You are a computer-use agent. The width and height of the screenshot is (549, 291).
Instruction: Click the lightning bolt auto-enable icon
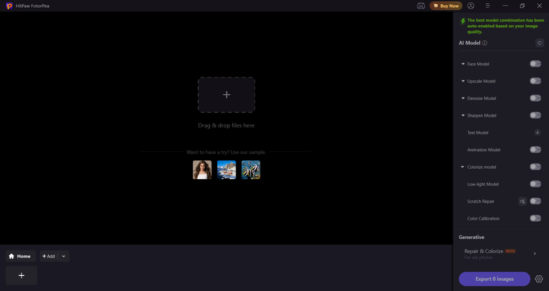pyautogui.click(x=463, y=21)
